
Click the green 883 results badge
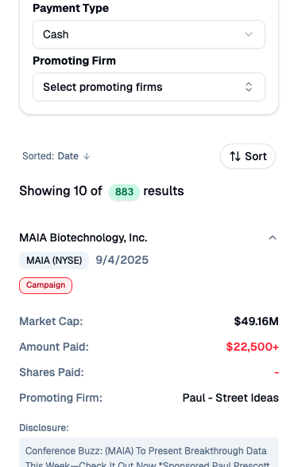[124, 191]
